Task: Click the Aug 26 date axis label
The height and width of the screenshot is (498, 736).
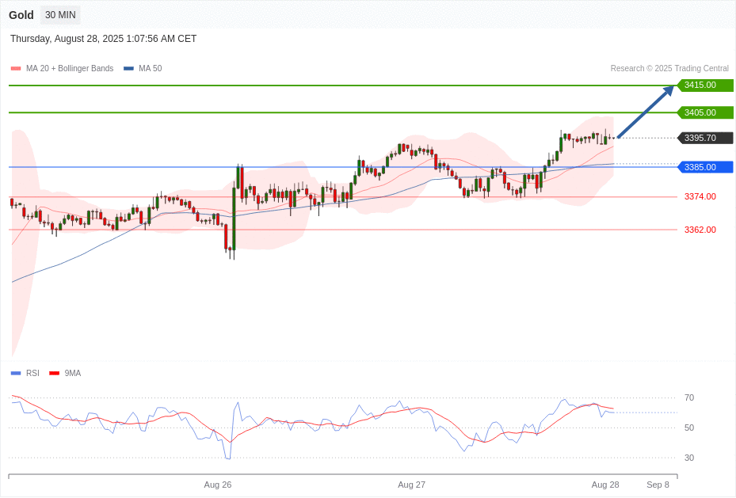Action: [x=218, y=485]
